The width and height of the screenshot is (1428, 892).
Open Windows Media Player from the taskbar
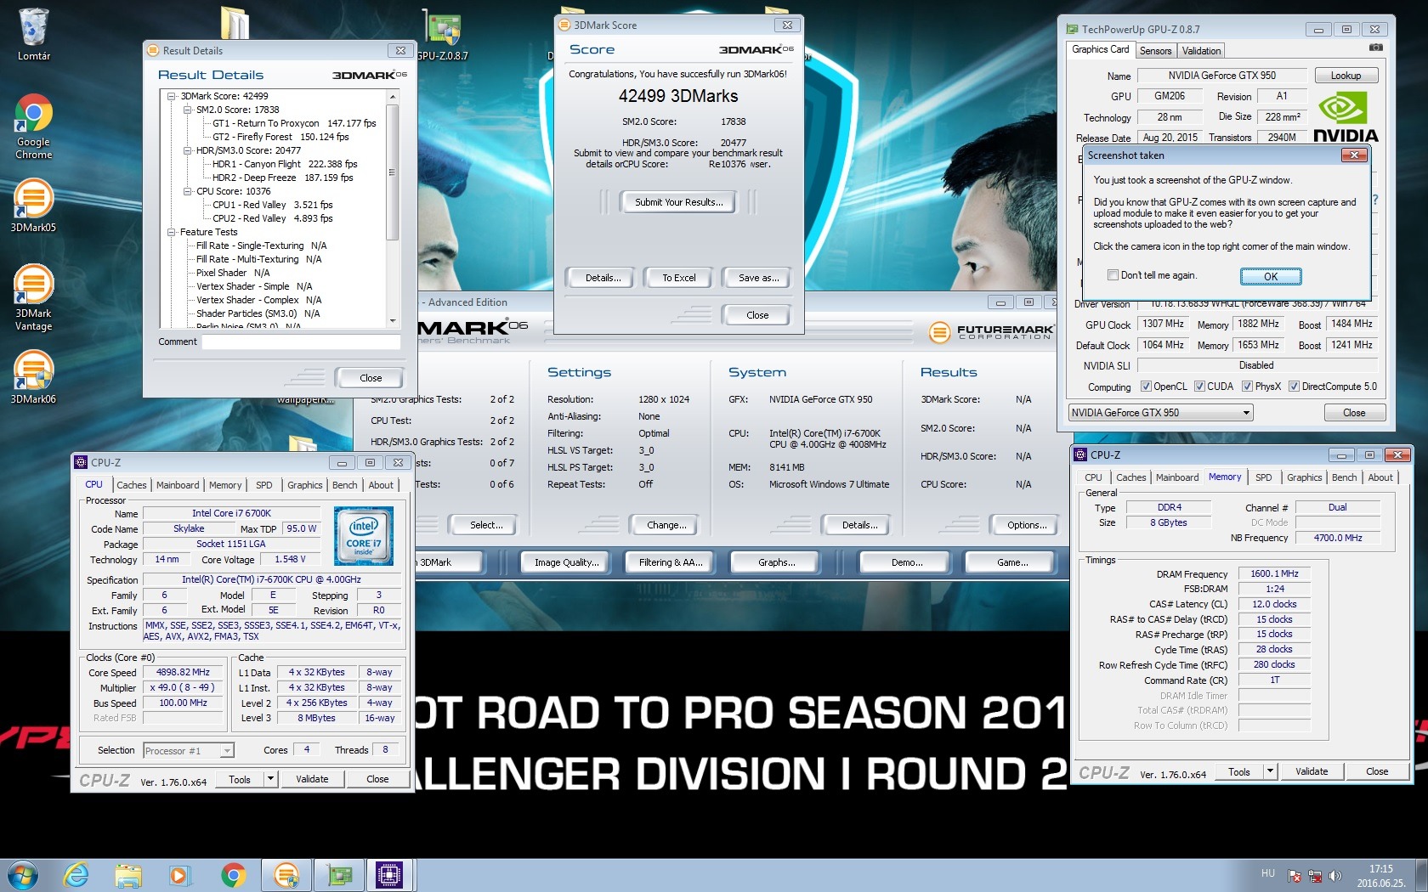pos(178,875)
